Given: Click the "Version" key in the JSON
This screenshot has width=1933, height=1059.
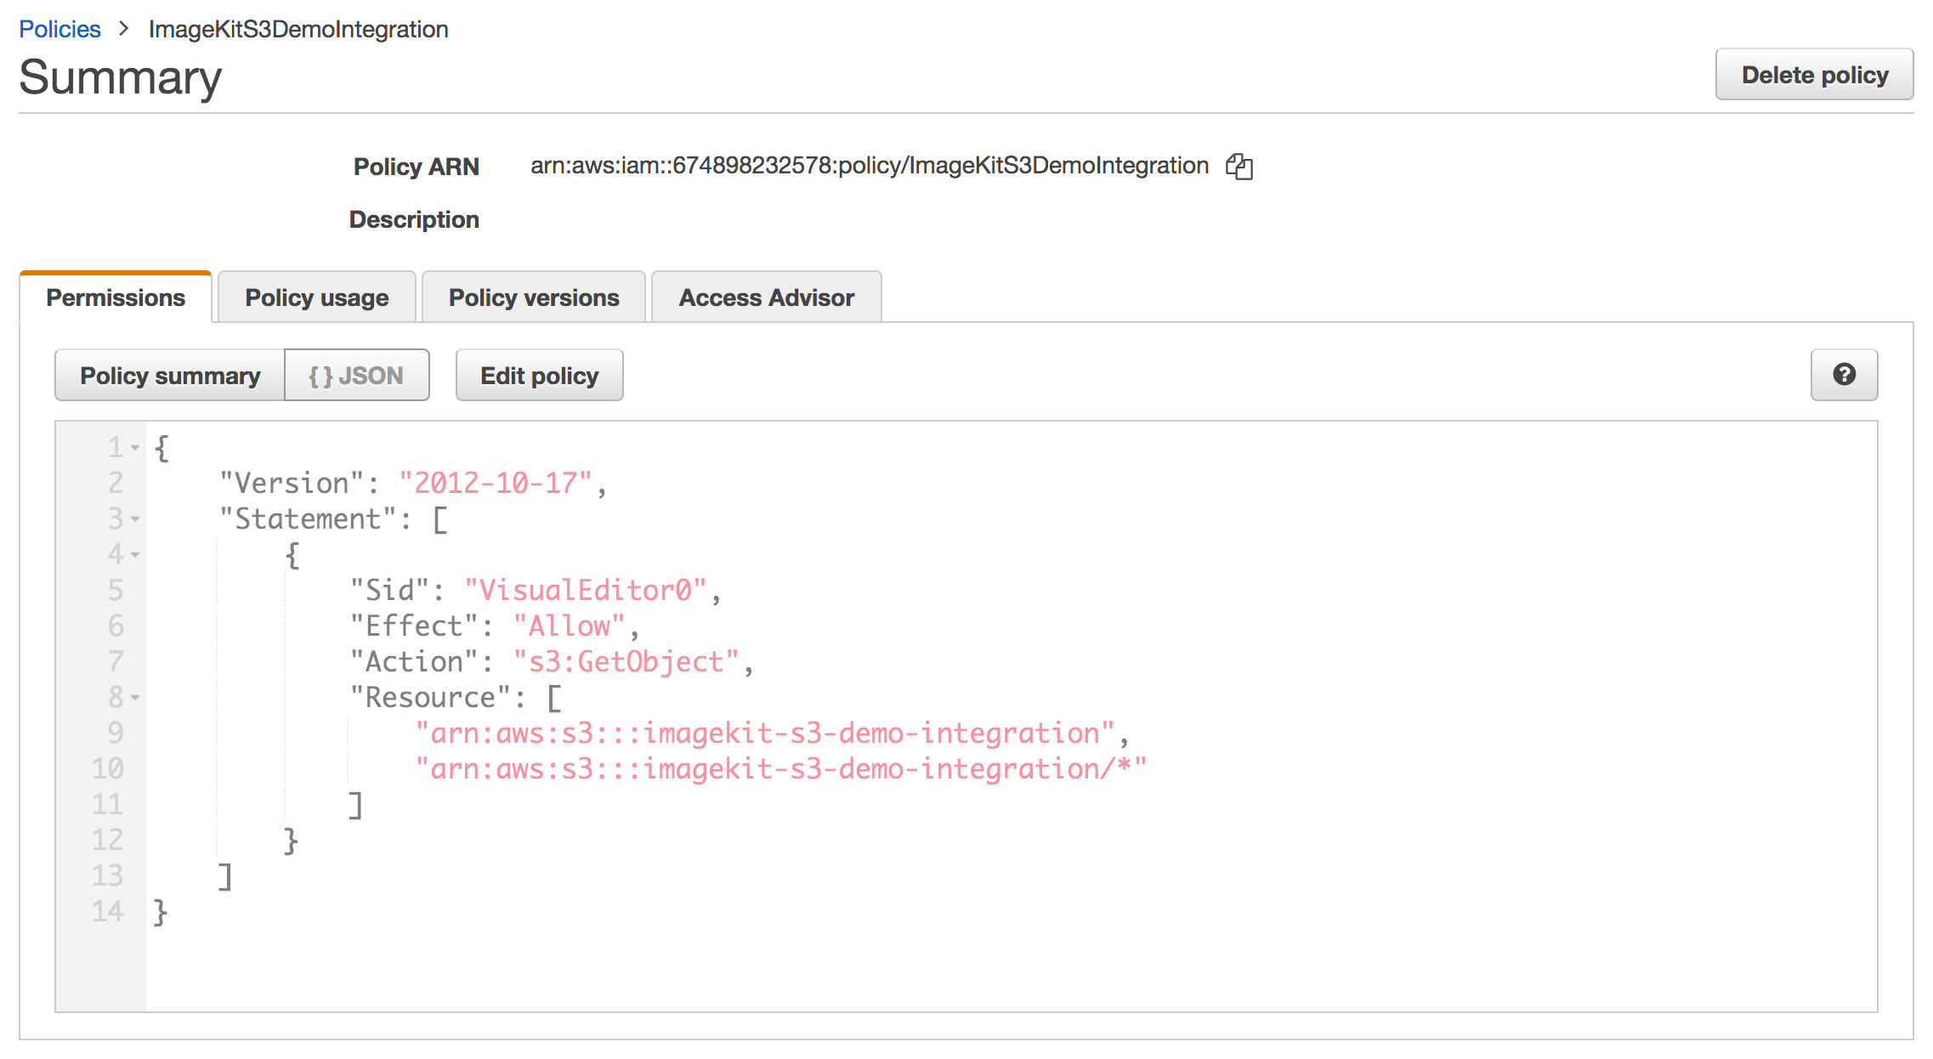Looking at the screenshot, I should tap(292, 483).
